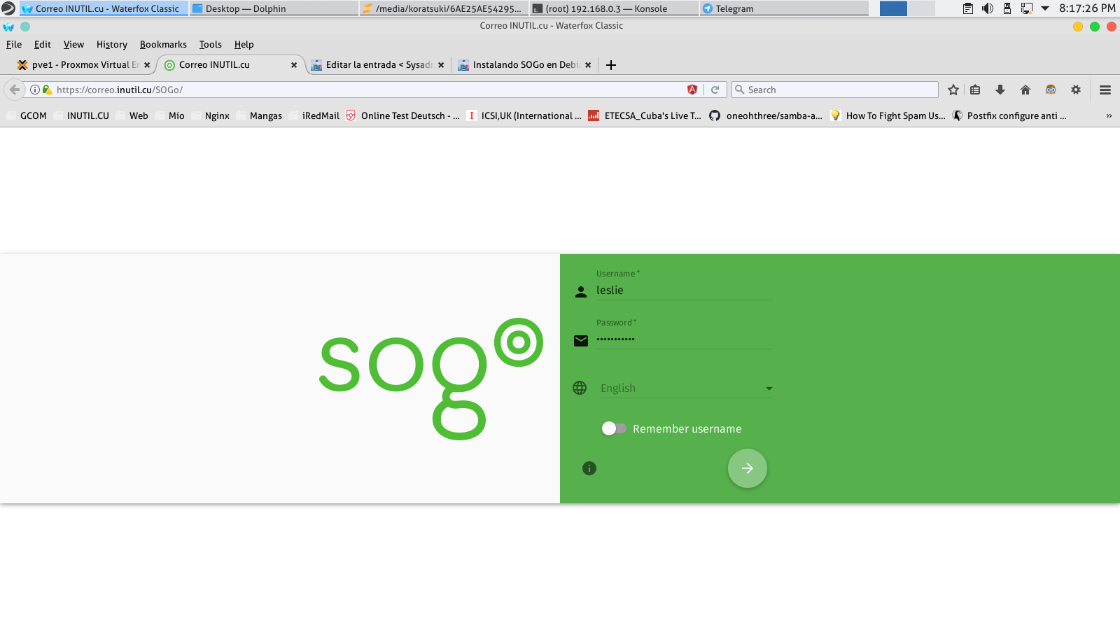
Task: Switch to Desktop — Dolphin taskbar window
Action: click(274, 8)
